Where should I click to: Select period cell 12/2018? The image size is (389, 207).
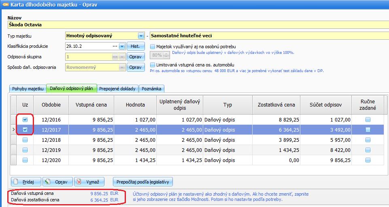pos(51,140)
